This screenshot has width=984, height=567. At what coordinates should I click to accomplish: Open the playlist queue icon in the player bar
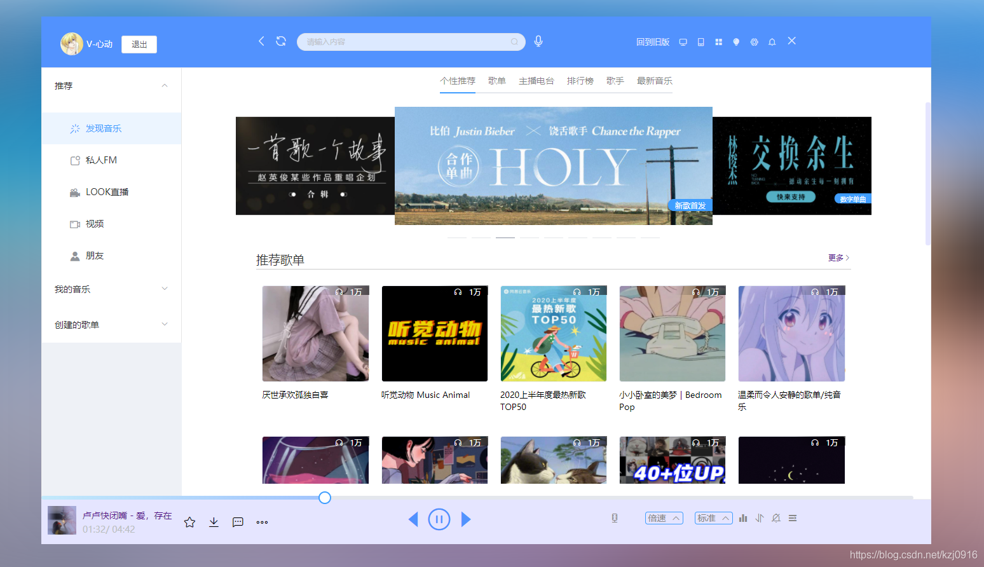(x=793, y=518)
